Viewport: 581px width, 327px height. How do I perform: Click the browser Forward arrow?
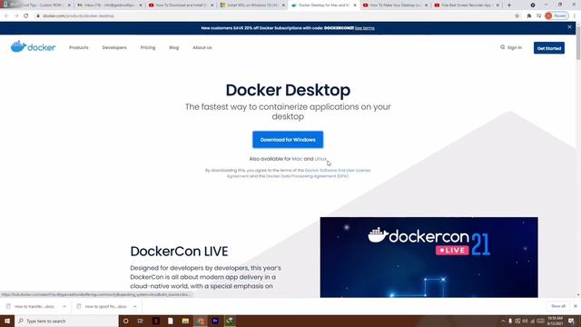(16, 16)
